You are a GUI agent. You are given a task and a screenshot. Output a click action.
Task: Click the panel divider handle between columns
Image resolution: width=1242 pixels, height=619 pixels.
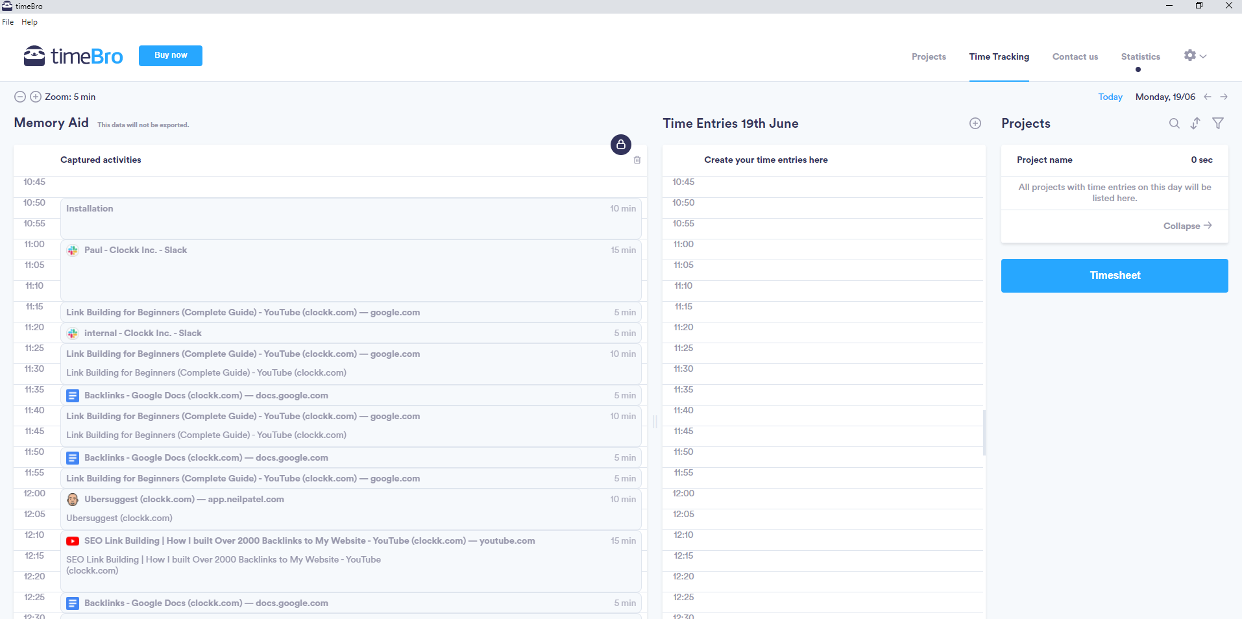655,422
